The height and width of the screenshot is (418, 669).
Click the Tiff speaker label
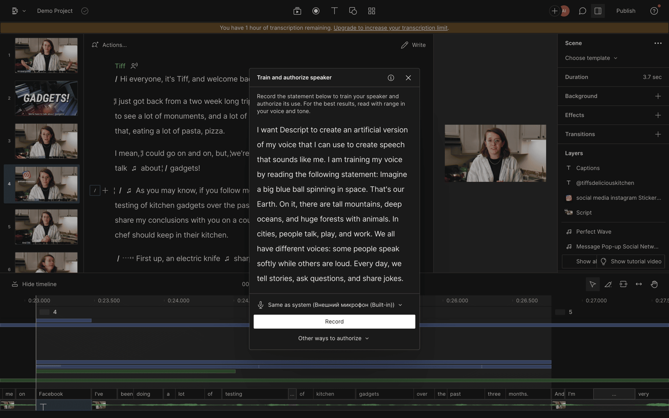120,66
